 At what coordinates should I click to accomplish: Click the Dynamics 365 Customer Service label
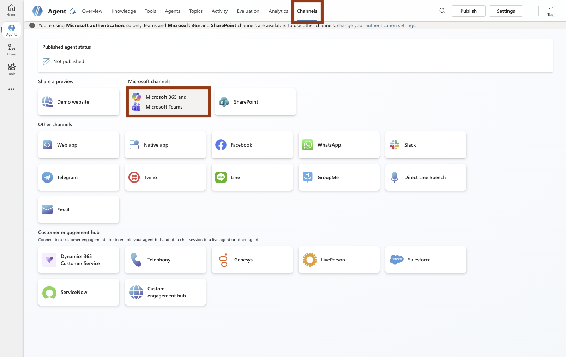80,260
